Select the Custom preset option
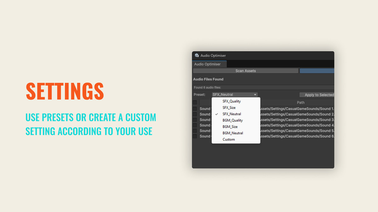 pos(236,139)
